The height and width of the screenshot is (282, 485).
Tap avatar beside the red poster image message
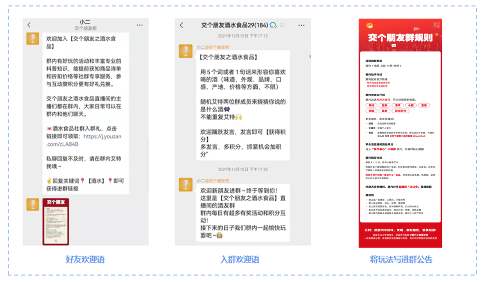coord(33,204)
